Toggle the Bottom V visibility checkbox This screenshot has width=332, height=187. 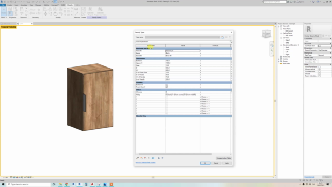tap(167, 85)
